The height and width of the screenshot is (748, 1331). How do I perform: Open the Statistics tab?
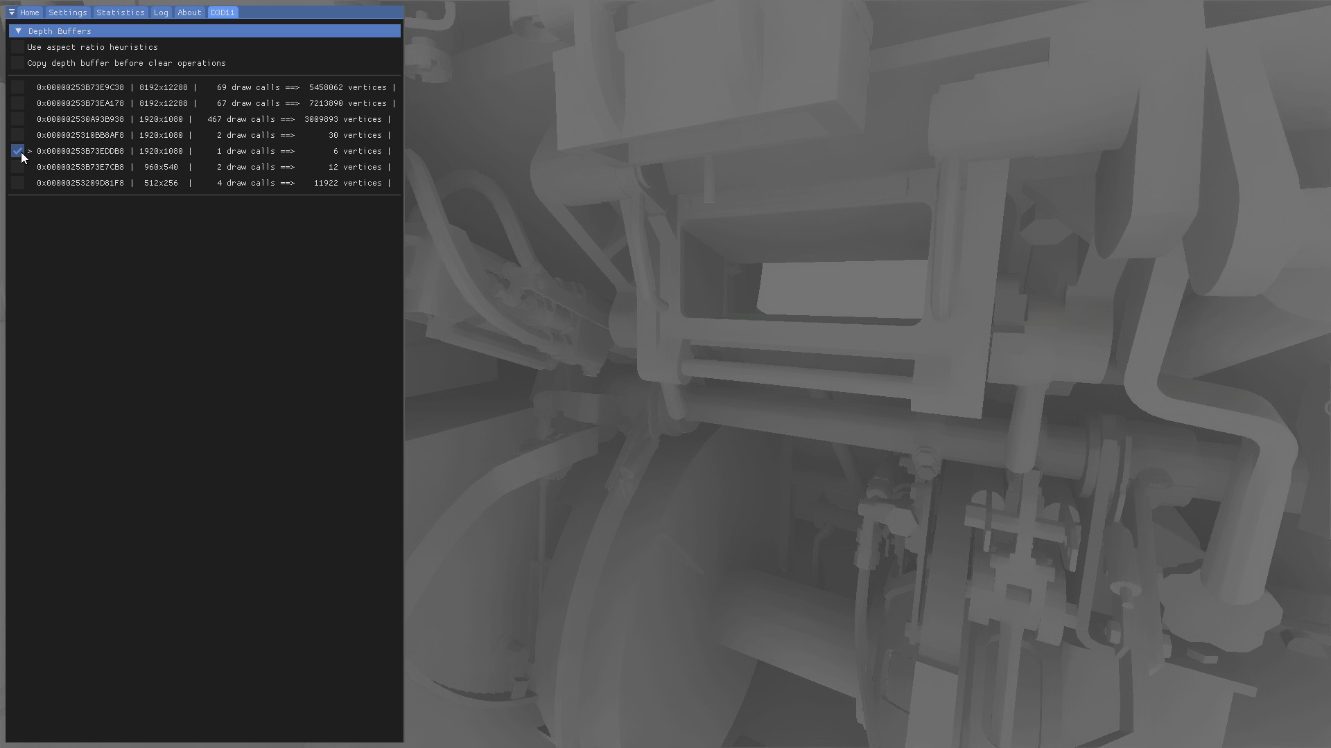[x=121, y=12]
